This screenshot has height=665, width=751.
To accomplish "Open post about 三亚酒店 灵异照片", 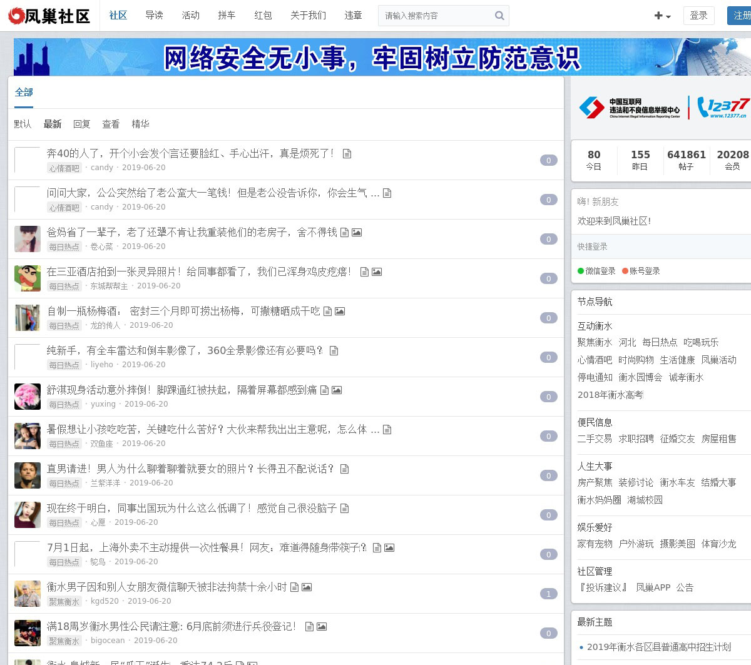I will (x=199, y=272).
